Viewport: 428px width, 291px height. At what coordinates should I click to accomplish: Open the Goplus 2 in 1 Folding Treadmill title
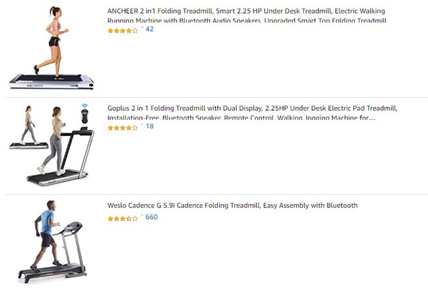click(252, 113)
